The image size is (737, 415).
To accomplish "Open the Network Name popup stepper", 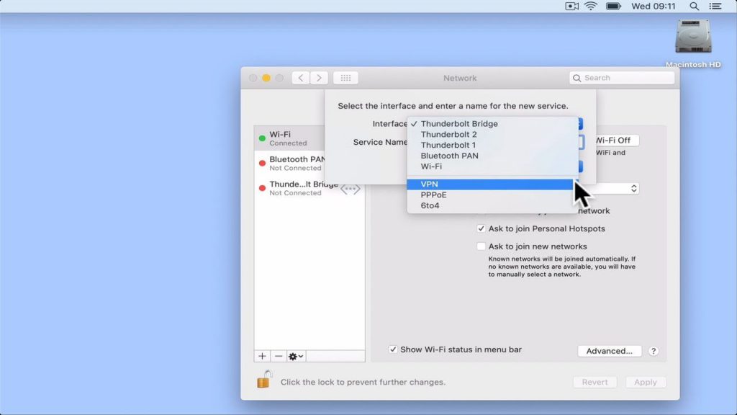I will (x=633, y=188).
